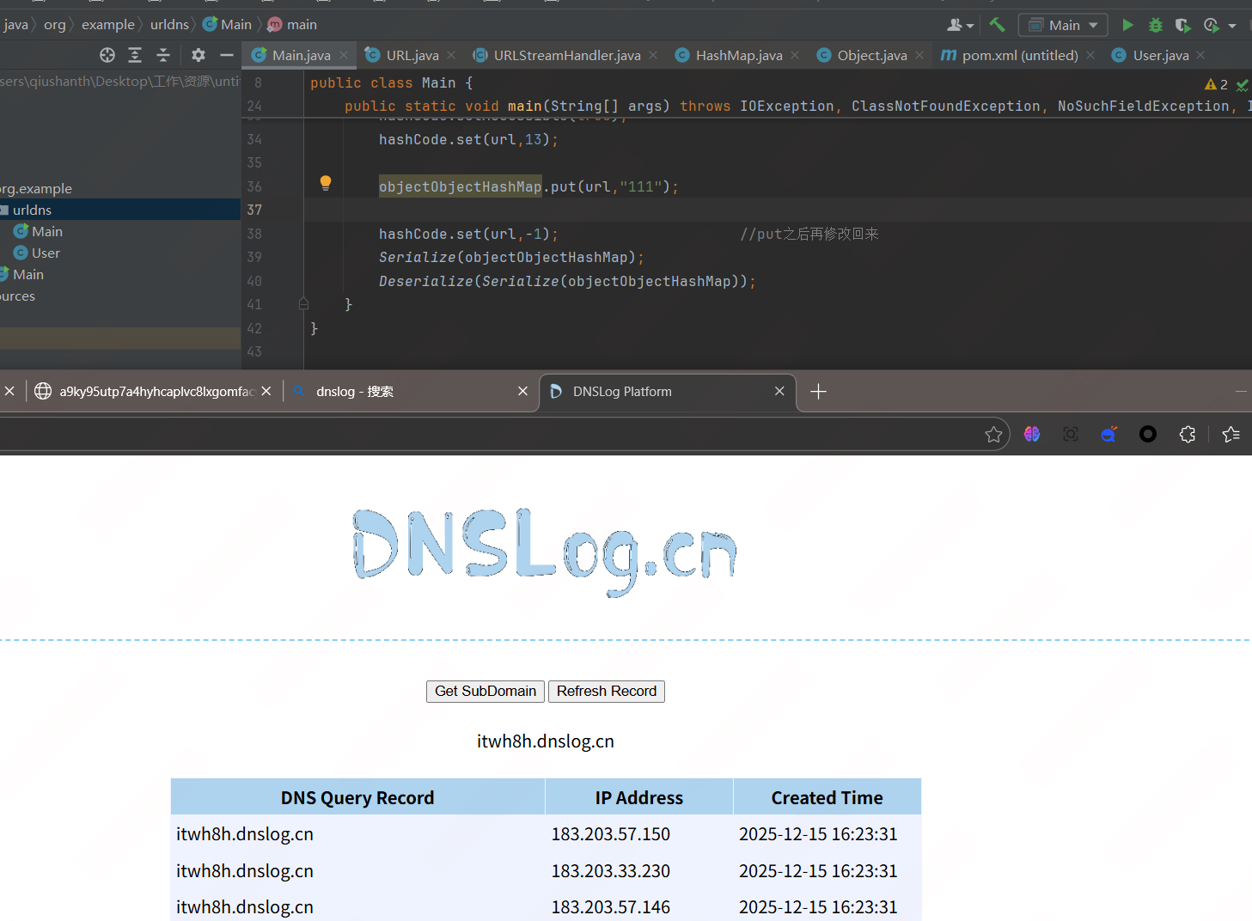Close the Main.java editor tab
Viewport: 1252px width, 921px height.
click(344, 55)
